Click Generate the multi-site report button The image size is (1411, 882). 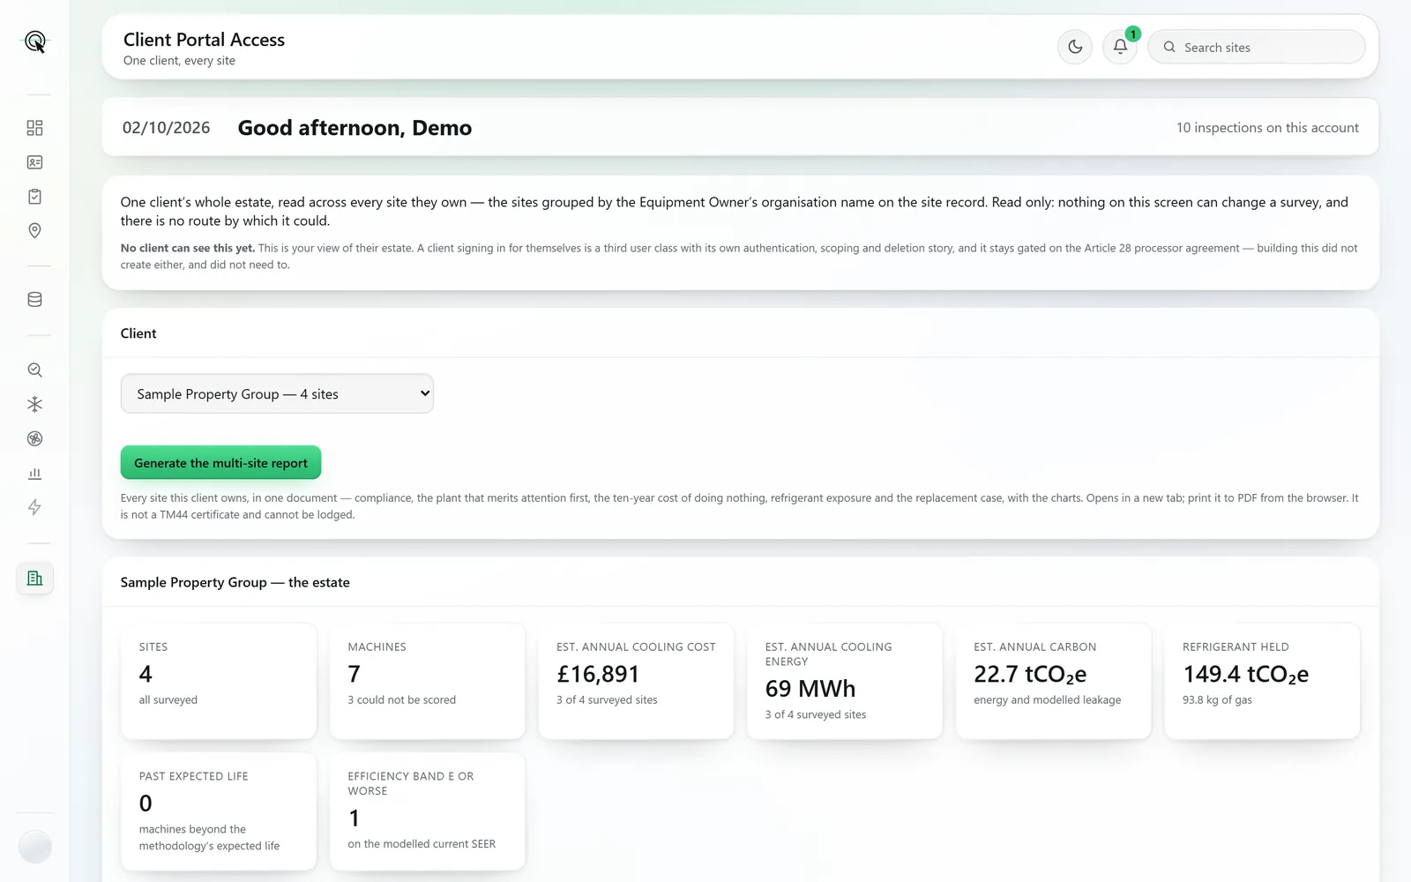tap(220, 462)
